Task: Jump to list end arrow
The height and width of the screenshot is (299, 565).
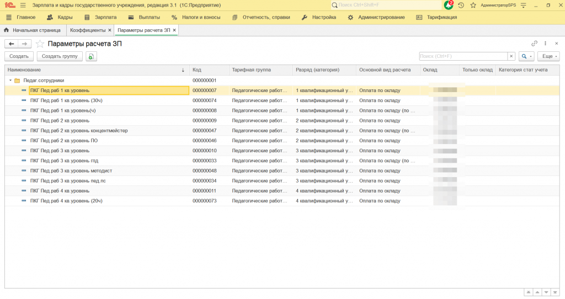Action: pos(555,292)
